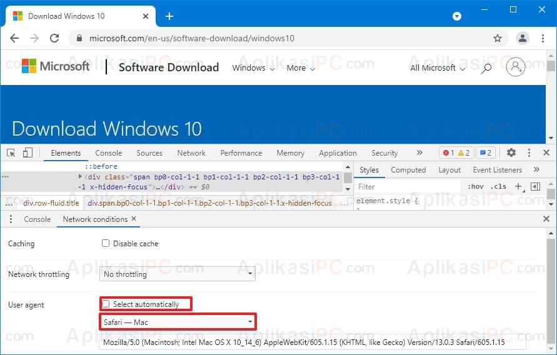557x355 pixels.
Task: Click the new style rule plus icon
Action: (x=519, y=186)
